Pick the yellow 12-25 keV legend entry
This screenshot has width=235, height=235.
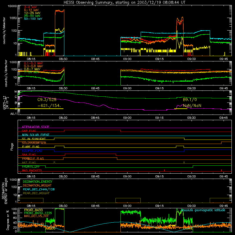click(32, 13)
